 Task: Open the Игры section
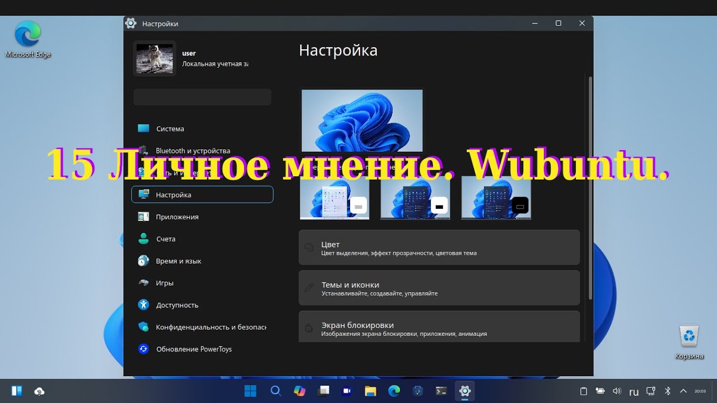tap(202, 283)
